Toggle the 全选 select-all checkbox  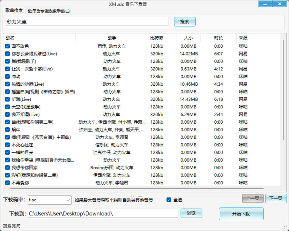(169, 200)
